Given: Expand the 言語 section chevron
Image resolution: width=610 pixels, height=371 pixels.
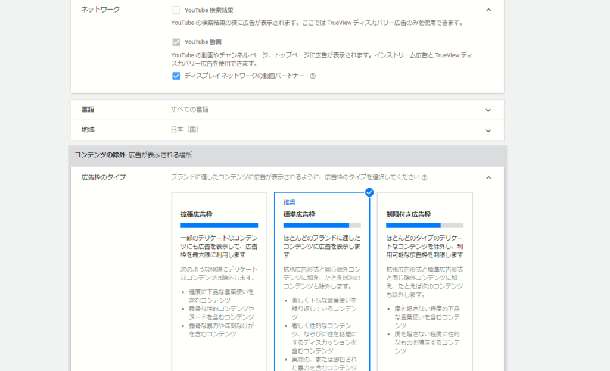Looking at the screenshot, I should [x=488, y=110].
